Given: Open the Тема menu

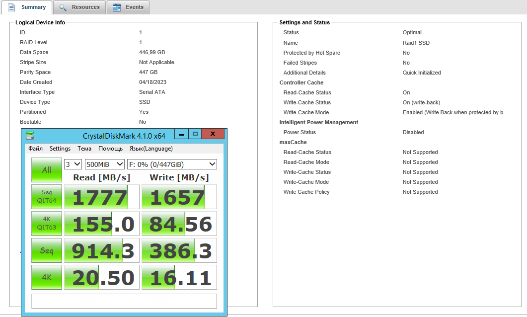Looking at the screenshot, I should pyautogui.click(x=84, y=149).
